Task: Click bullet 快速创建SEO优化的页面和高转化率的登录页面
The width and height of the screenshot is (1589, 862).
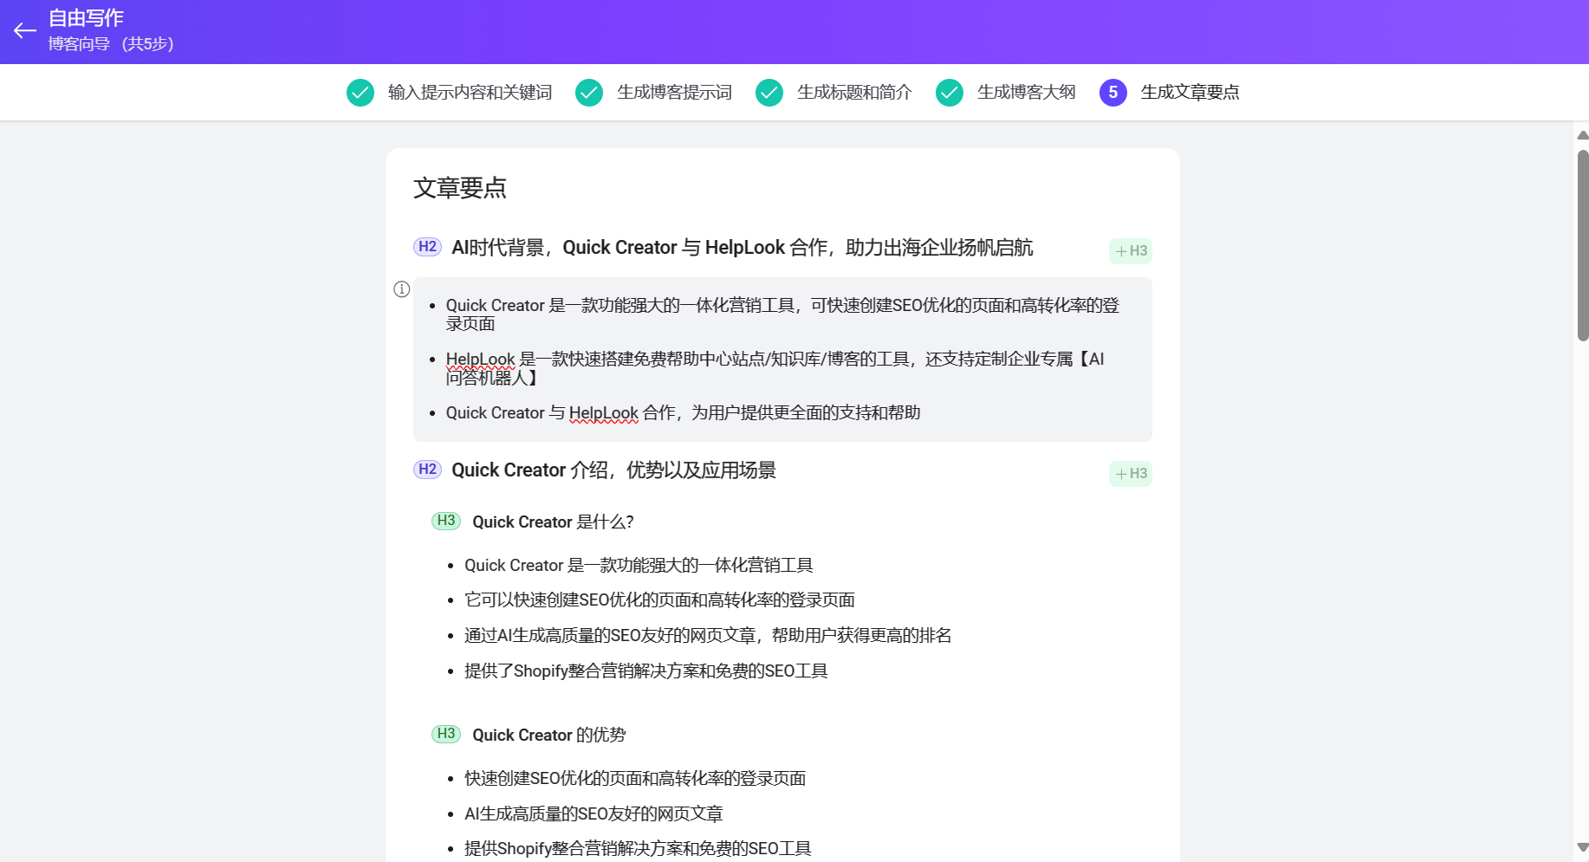Action: pyautogui.click(x=635, y=779)
